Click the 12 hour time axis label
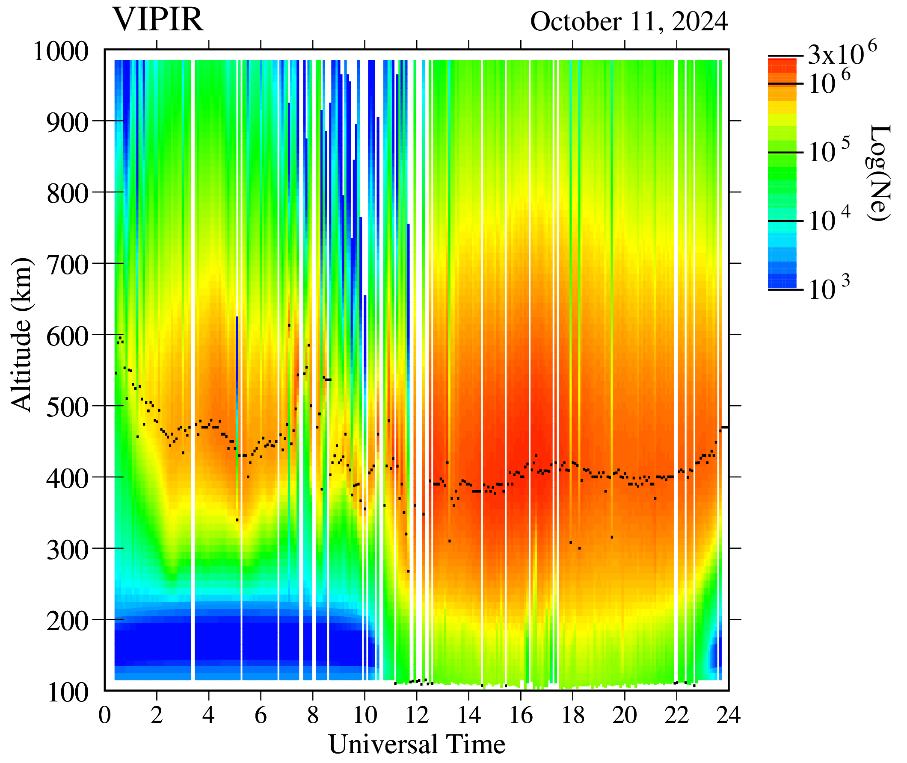The height and width of the screenshot is (763, 907). (416, 716)
